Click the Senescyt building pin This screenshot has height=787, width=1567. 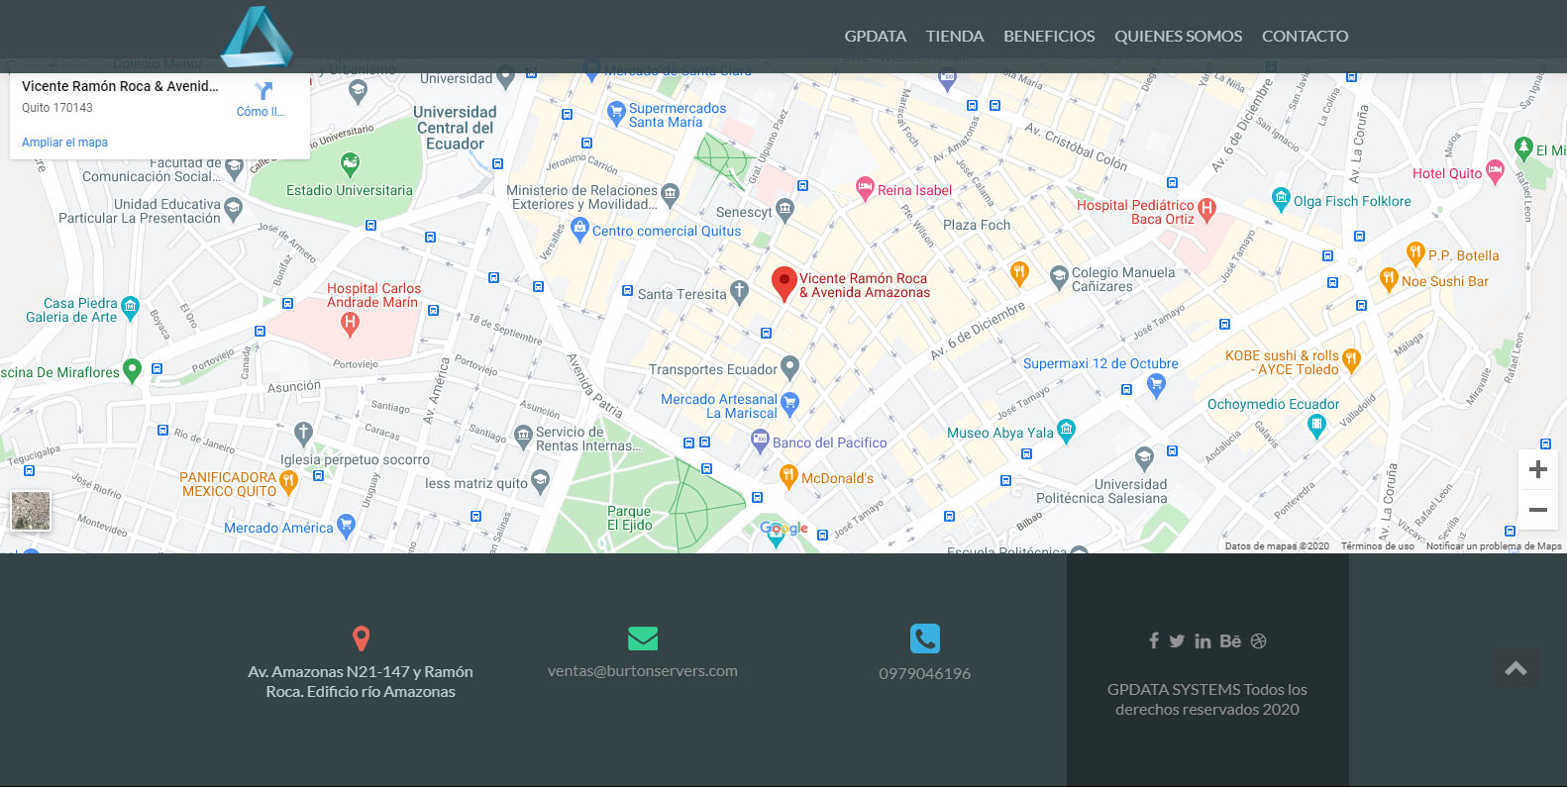(x=784, y=209)
